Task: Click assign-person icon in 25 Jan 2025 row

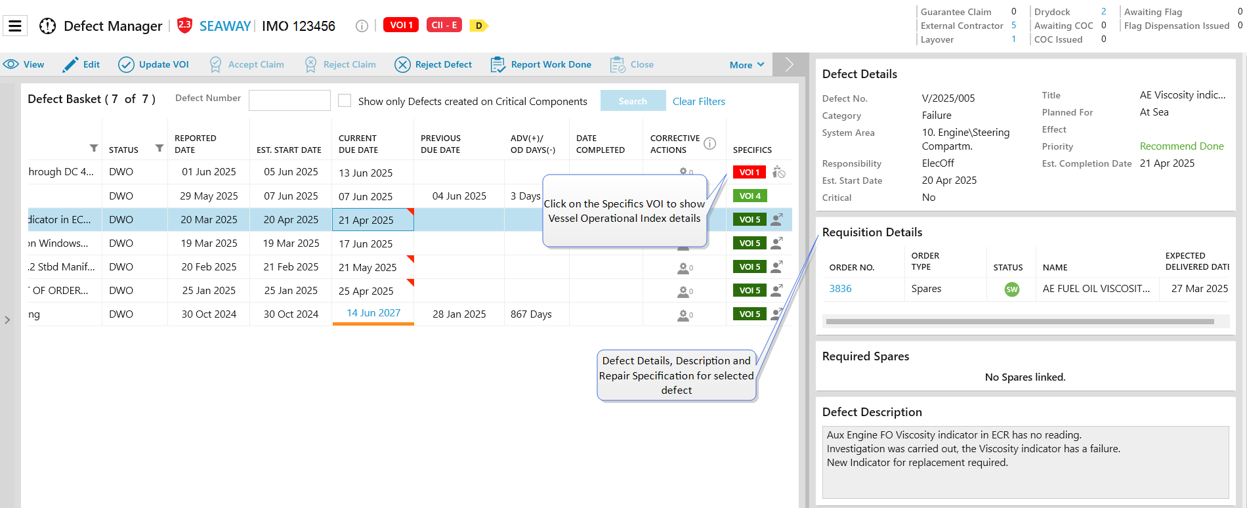Action: click(777, 290)
